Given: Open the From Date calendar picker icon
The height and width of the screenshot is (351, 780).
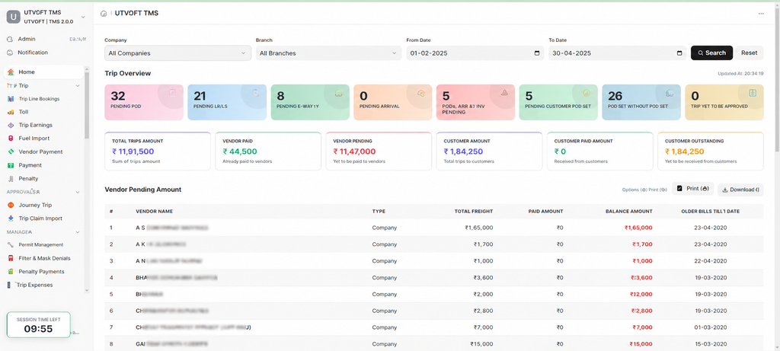Looking at the screenshot, I should pos(537,53).
